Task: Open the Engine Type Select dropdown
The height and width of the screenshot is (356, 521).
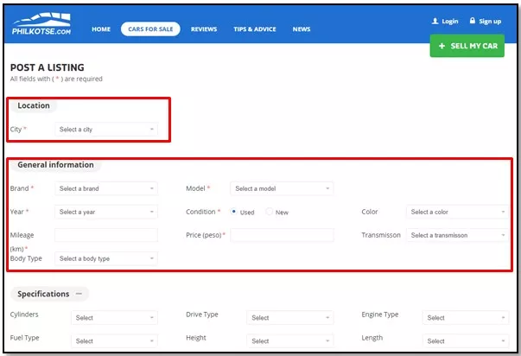Action: pos(466,317)
